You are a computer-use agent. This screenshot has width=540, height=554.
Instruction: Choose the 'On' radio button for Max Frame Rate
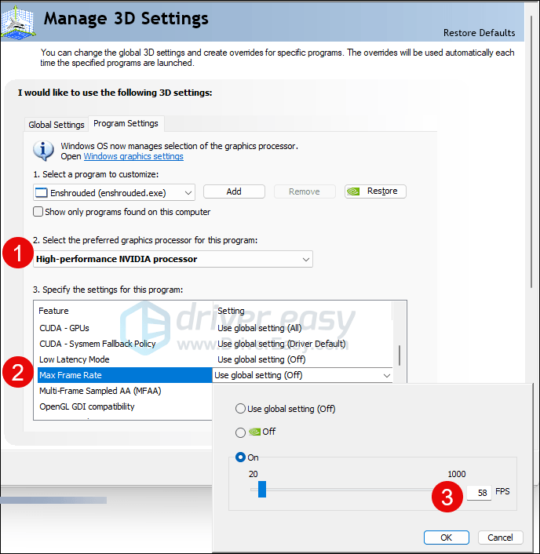point(240,457)
